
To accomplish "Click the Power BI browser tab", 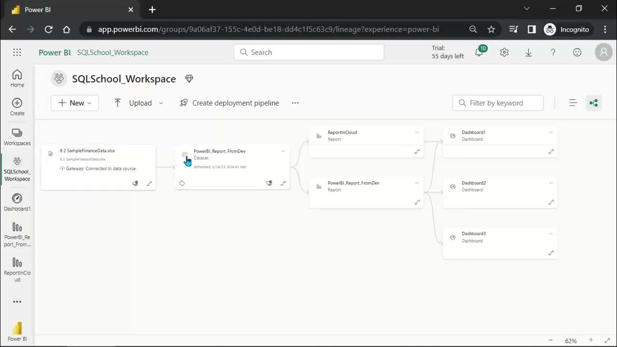I will (x=71, y=10).
